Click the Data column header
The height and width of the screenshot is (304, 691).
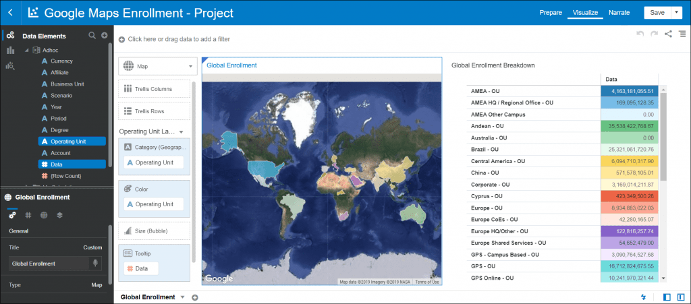[x=611, y=79]
